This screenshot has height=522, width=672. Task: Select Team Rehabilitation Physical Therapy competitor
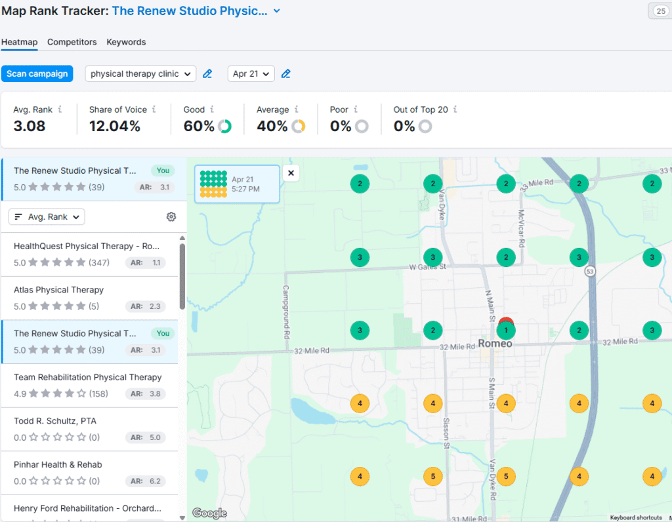coord(89,386)
